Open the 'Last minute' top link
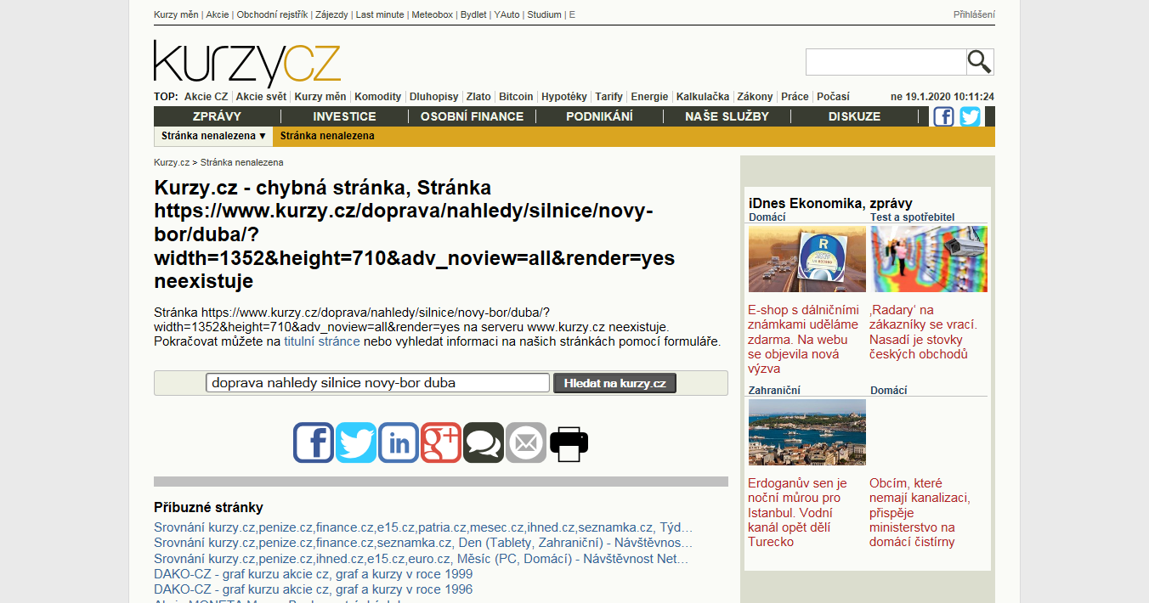1149x603 pixels. point(380,14)
